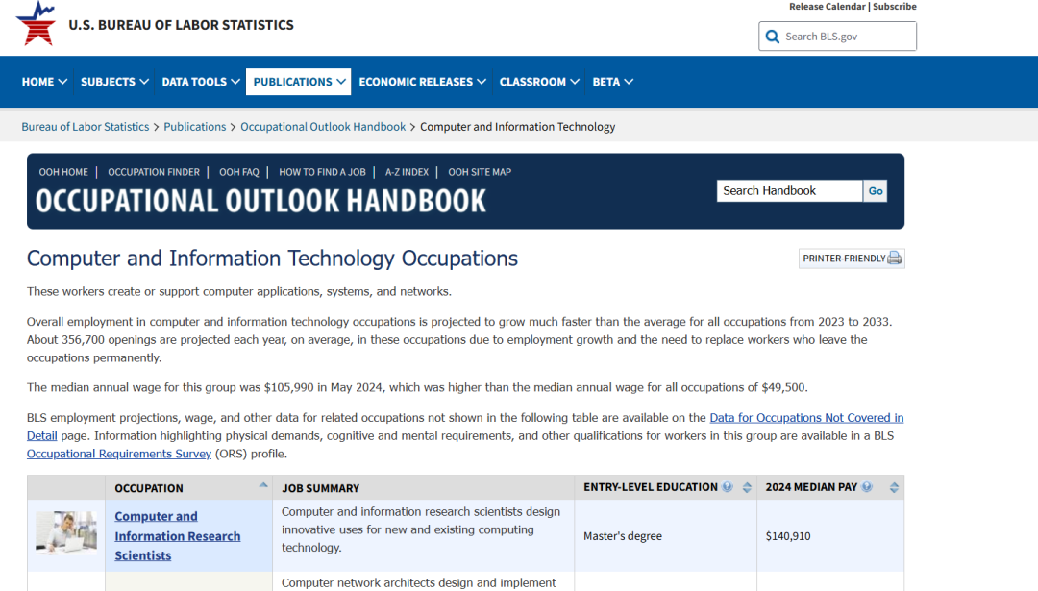The width and height of the screenshot is (1038, 591).
Task: Click the Search Handbook input field
Action: 789,190
